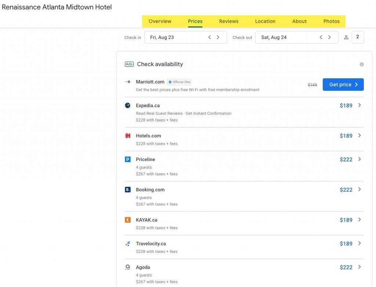This screenshot has width=376, height=287.
Task: Open the Hotels.com listing name
Action: [x=148, y=136]
